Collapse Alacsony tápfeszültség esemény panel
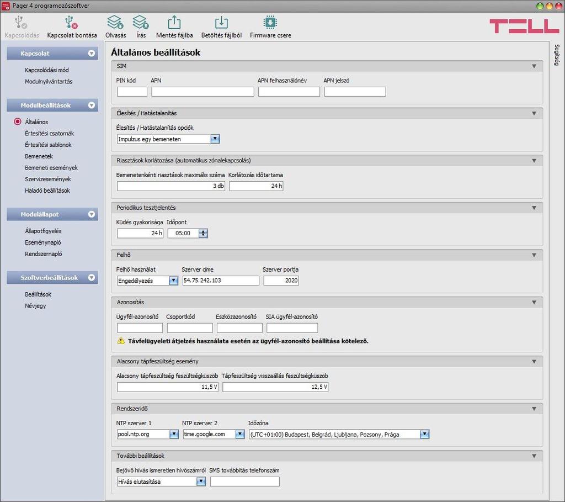The image size is (565, 502). point(534,362)
